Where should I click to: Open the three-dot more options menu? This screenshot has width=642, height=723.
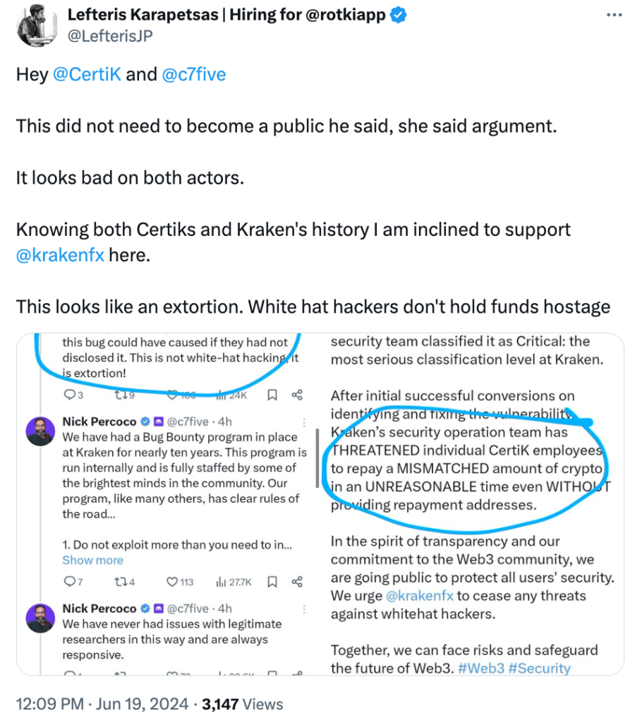coord(615,15)
